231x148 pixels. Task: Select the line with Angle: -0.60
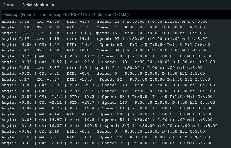point(103,131)
